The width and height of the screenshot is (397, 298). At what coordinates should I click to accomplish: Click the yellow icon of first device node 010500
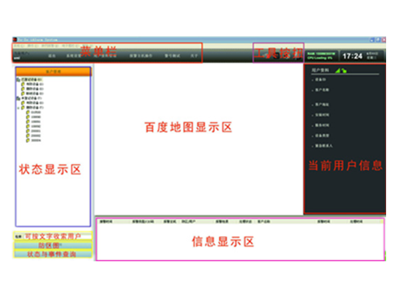point(28,112)
